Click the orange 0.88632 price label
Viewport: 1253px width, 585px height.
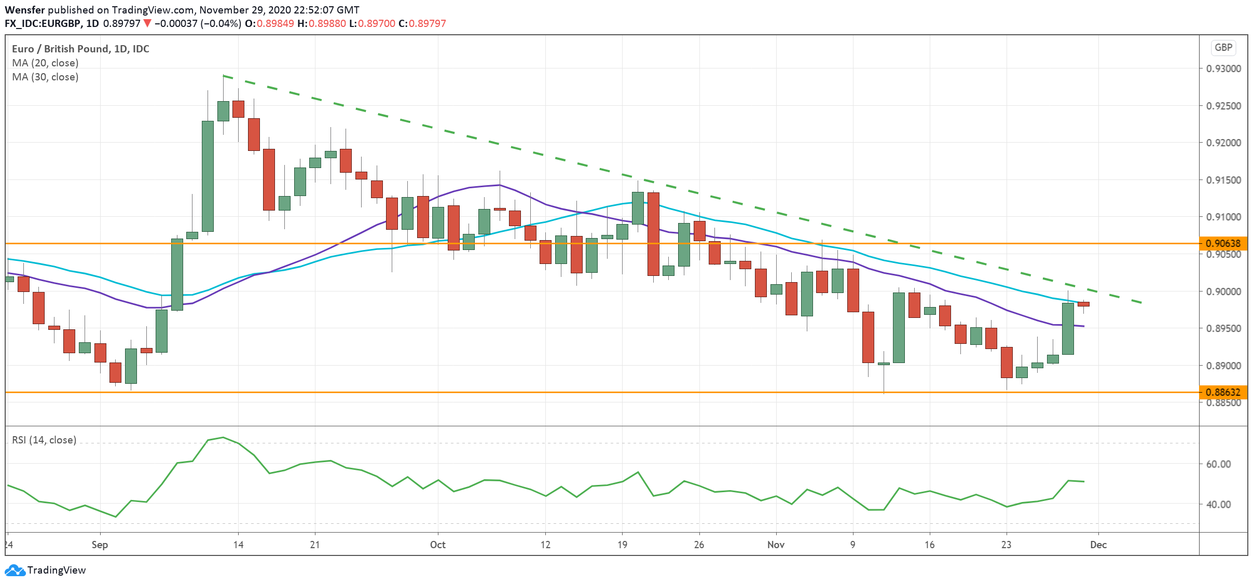click(x=1223, y=392)
